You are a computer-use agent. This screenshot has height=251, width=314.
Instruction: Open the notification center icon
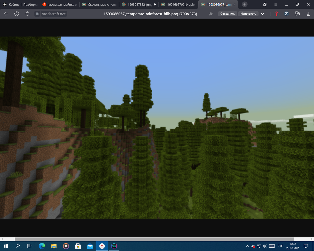pyautogui.click(x=306, y=246)
